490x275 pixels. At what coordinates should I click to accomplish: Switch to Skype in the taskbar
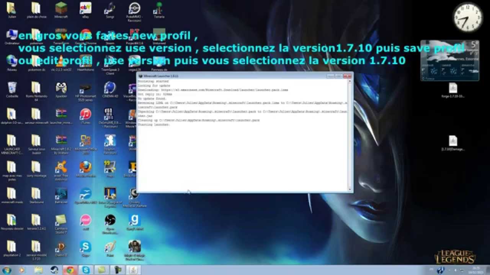(x=86, y=270)
